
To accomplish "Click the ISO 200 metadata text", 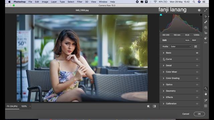I will (x=166, y=35).
